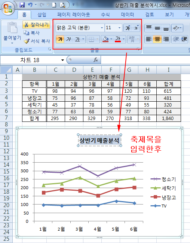Open the undo history dropdown arrow
190x243 pixels.
(36, 5)
